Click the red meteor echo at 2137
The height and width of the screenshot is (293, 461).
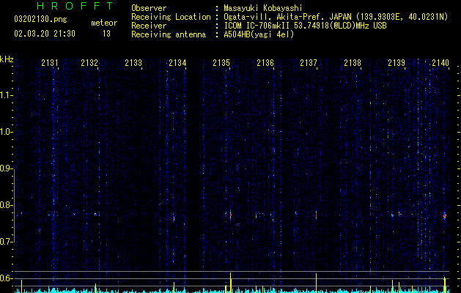point(316,215)
